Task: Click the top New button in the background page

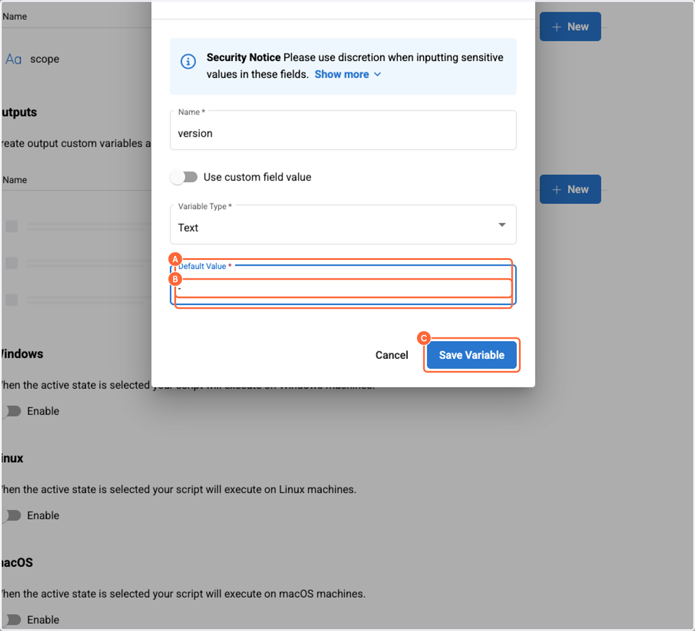Action: [570, 27]
